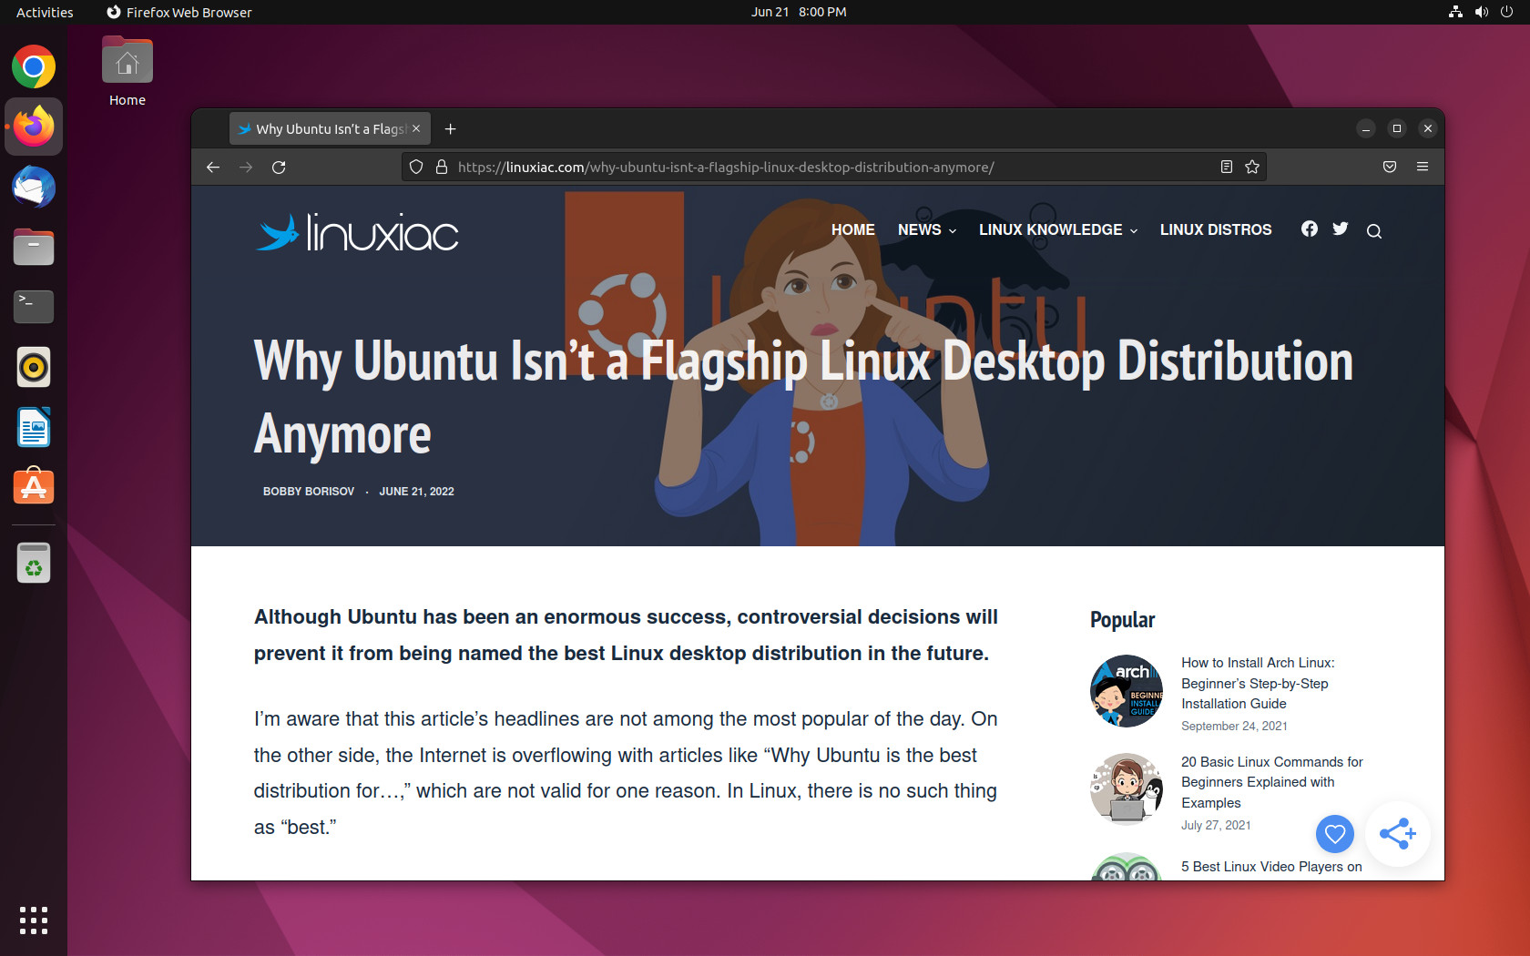
Task: Open Ubuntu Software store from dock
Action: 34,487
